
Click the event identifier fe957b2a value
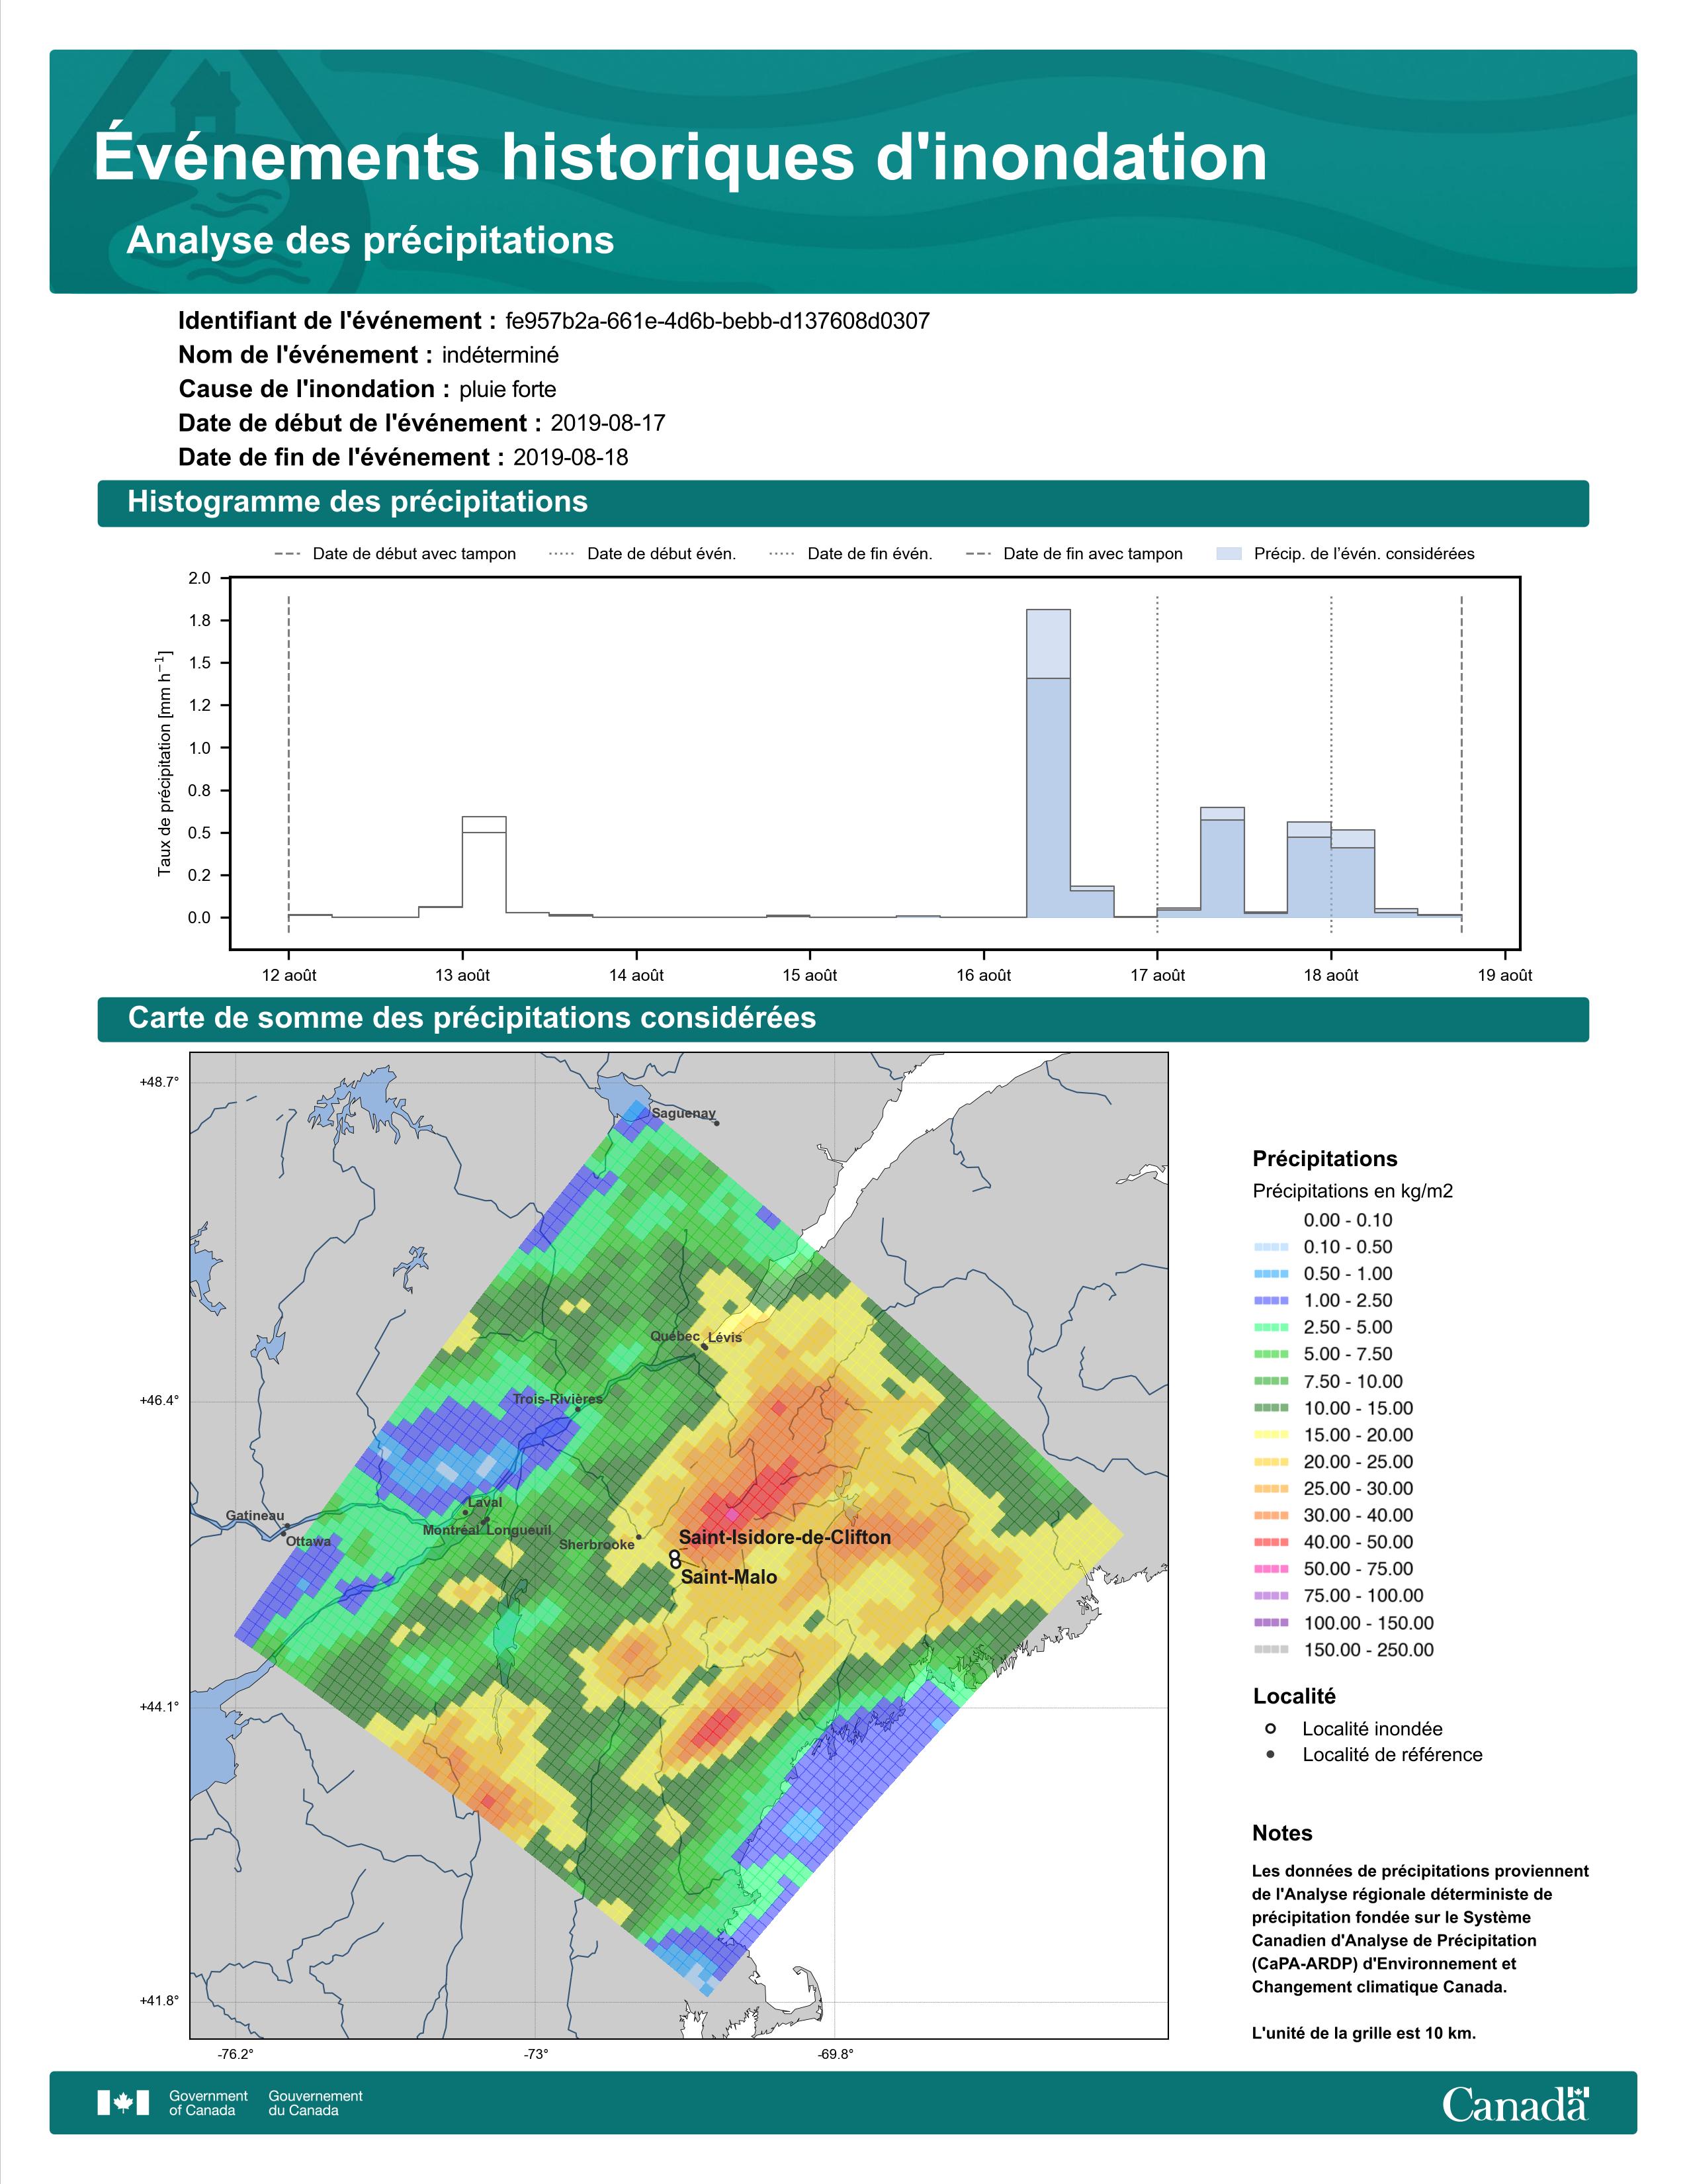coord(718,321)
